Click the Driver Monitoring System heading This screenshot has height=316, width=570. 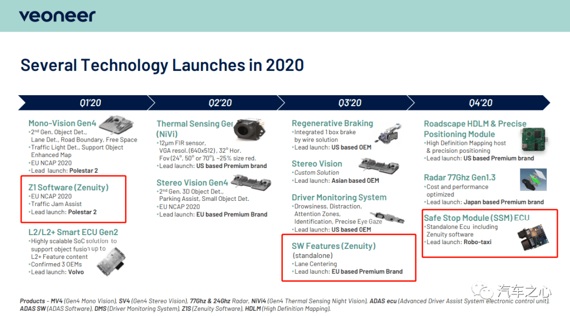pos(339,197)
